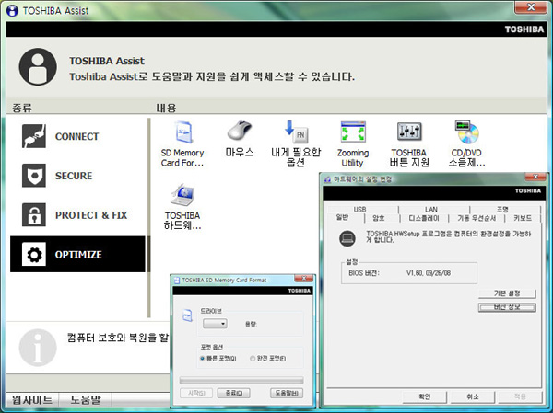Click the category list vertical scrollbar
Screen dimensions: 553x413
coord(149,218)
